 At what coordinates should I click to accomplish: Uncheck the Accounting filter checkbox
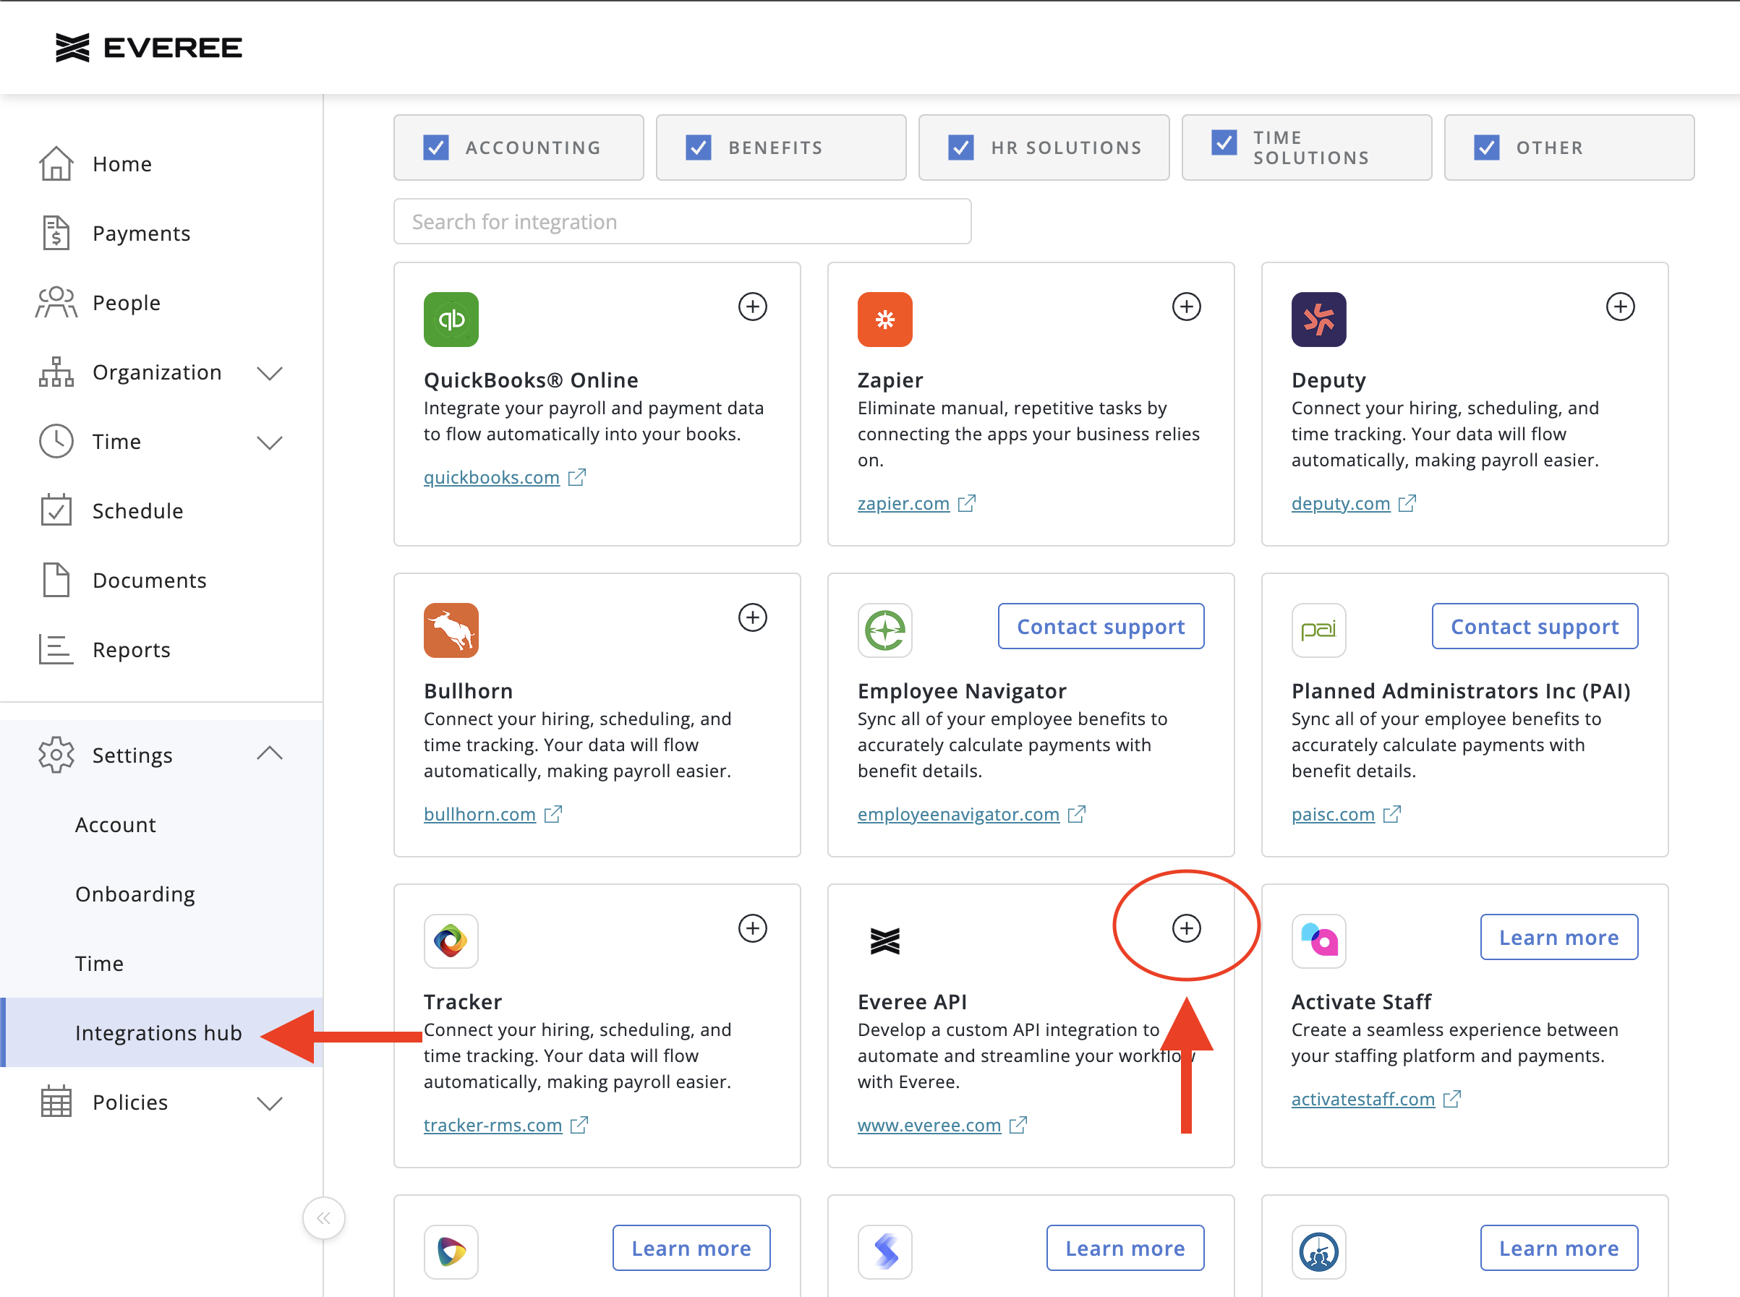pos(436,147)
